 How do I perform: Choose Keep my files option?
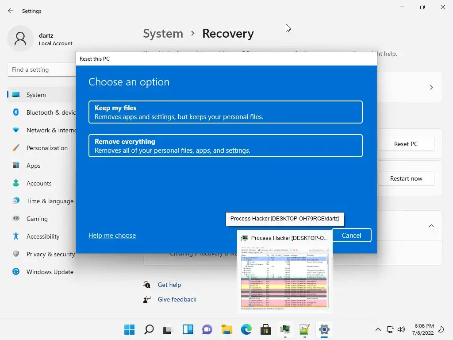coord(225,112)
